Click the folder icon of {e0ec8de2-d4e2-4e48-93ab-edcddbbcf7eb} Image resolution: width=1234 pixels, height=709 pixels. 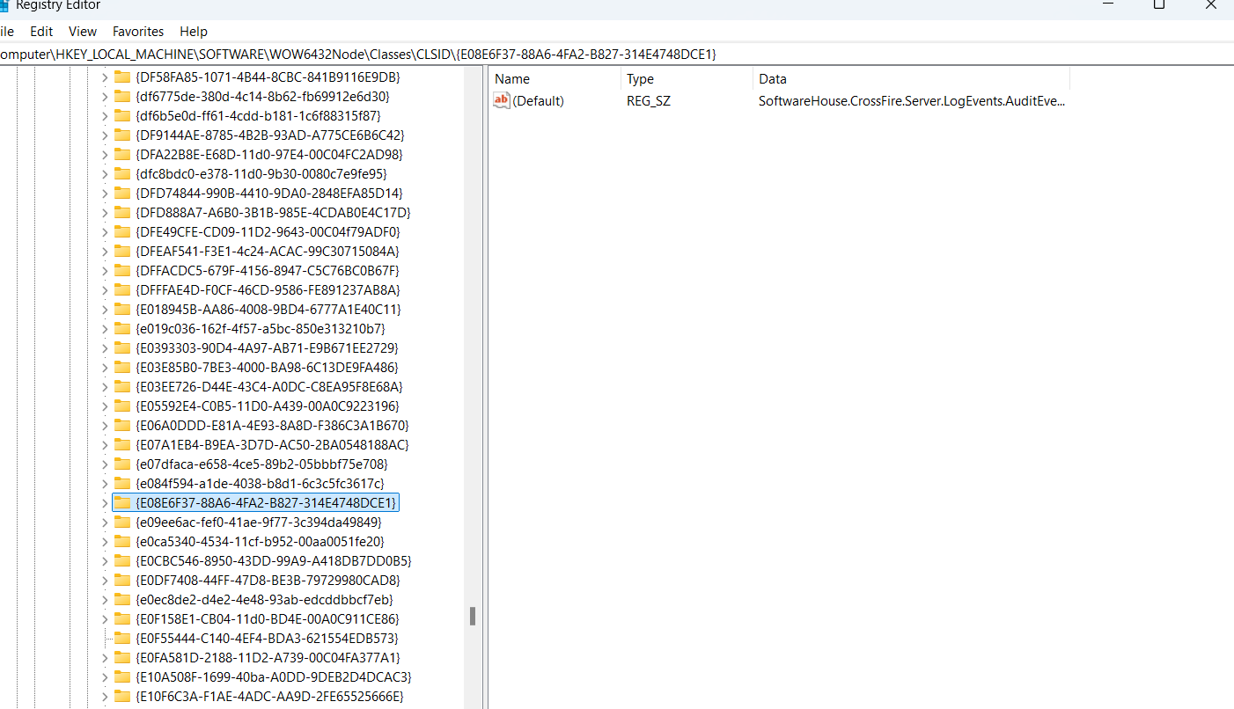click(122, 600)
